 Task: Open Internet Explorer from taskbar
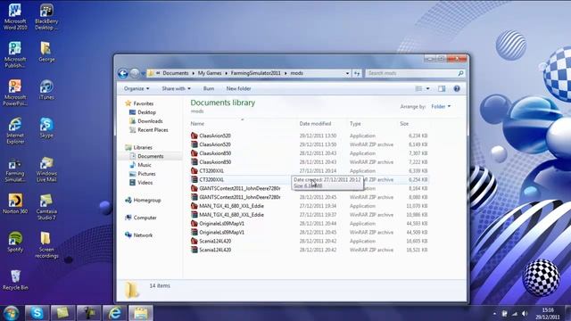(115, 313)
